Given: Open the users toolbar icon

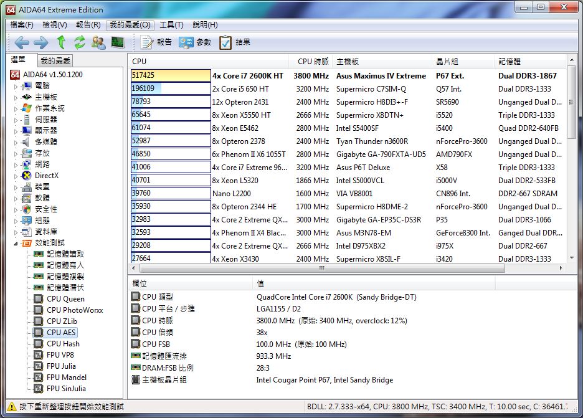Looking at the screenshot, I should [x=98, y=42].
